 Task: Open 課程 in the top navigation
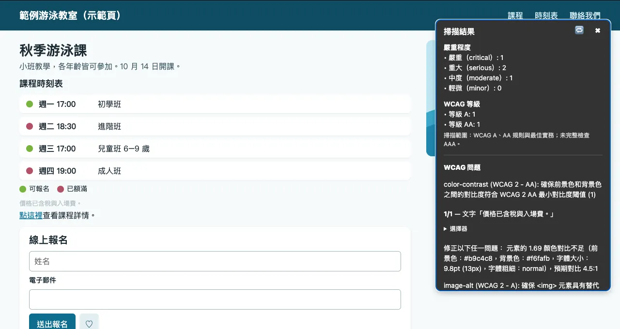pyautogui.click(x=515, y=15)
